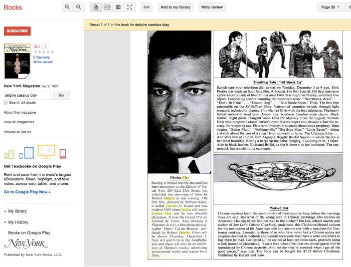Viewport: 351px width, 267px height.
Task: Open the 0 Reviews link
Action: point(42,57)
